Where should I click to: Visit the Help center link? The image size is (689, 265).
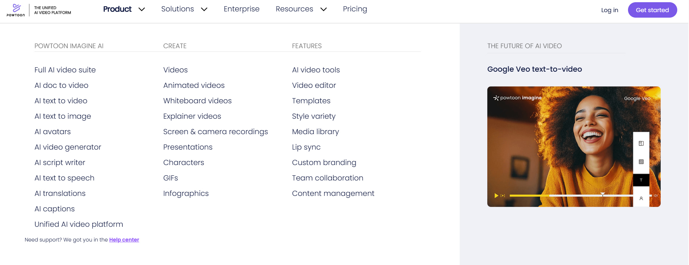(x=124, y=240)
